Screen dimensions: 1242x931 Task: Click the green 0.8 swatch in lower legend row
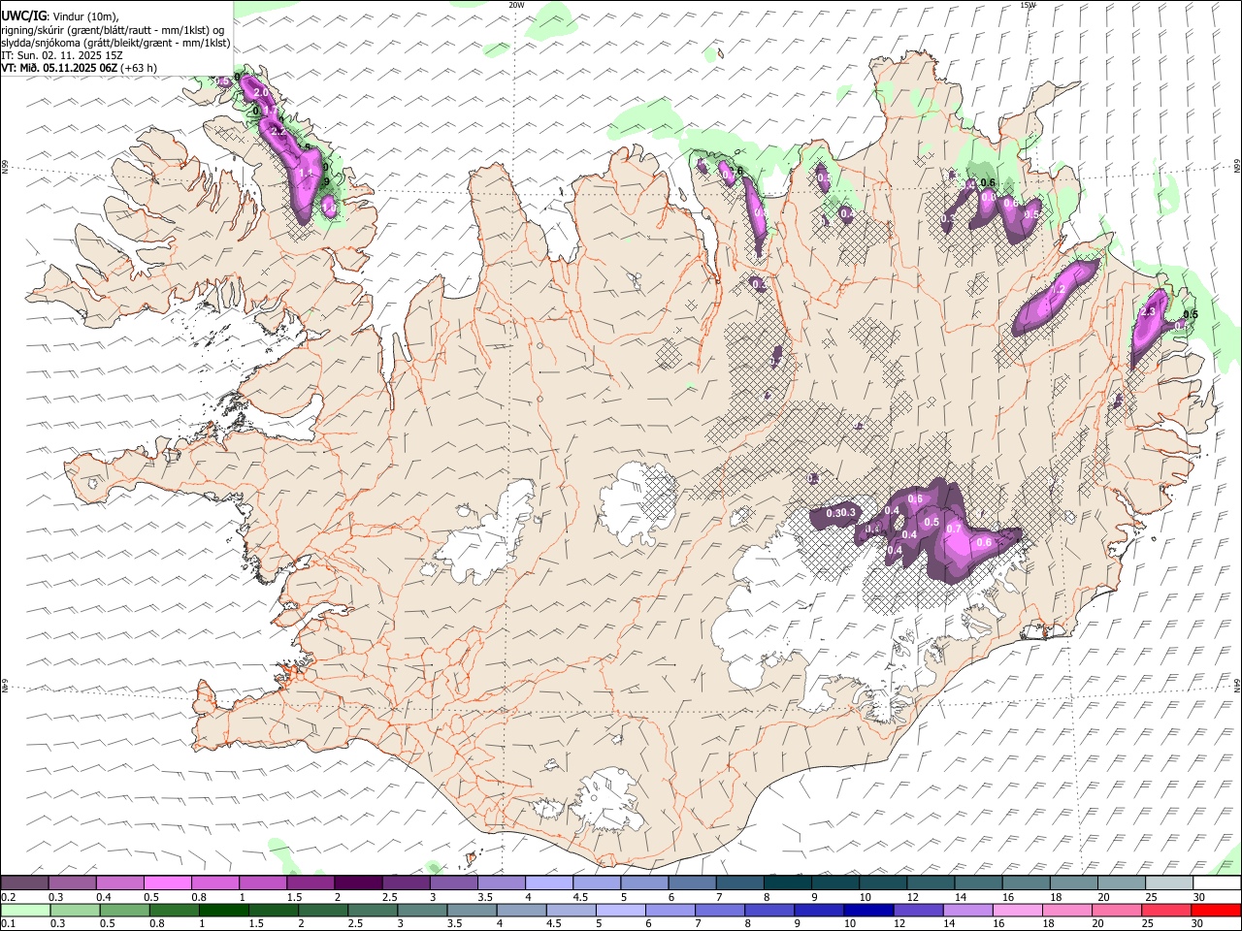point(174,910)
